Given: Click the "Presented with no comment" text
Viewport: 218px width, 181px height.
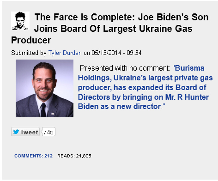Looking at the screenshot, I should (x=125, y=68).
